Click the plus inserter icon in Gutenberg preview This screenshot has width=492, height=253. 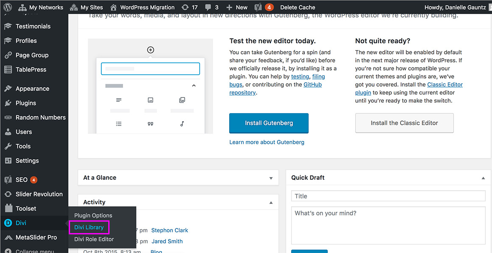pyautogui.click(x=151, y=50)
